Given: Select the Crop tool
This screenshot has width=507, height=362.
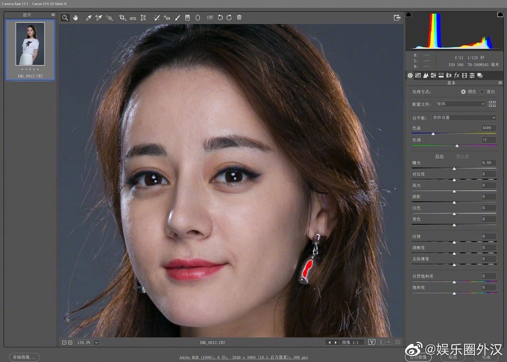Looking at the screenshot, I should 122,18.
